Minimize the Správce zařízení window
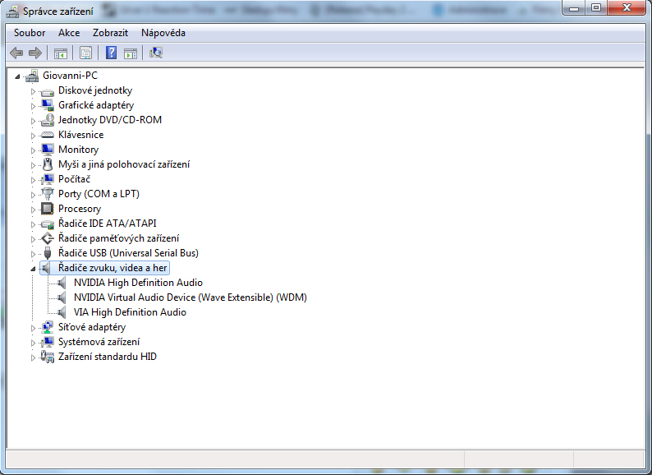The image size is (652, 475). [574, 7]
